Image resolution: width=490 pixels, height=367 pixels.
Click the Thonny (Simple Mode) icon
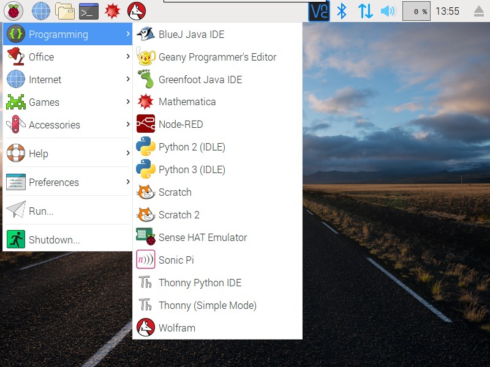click(145, 304)
